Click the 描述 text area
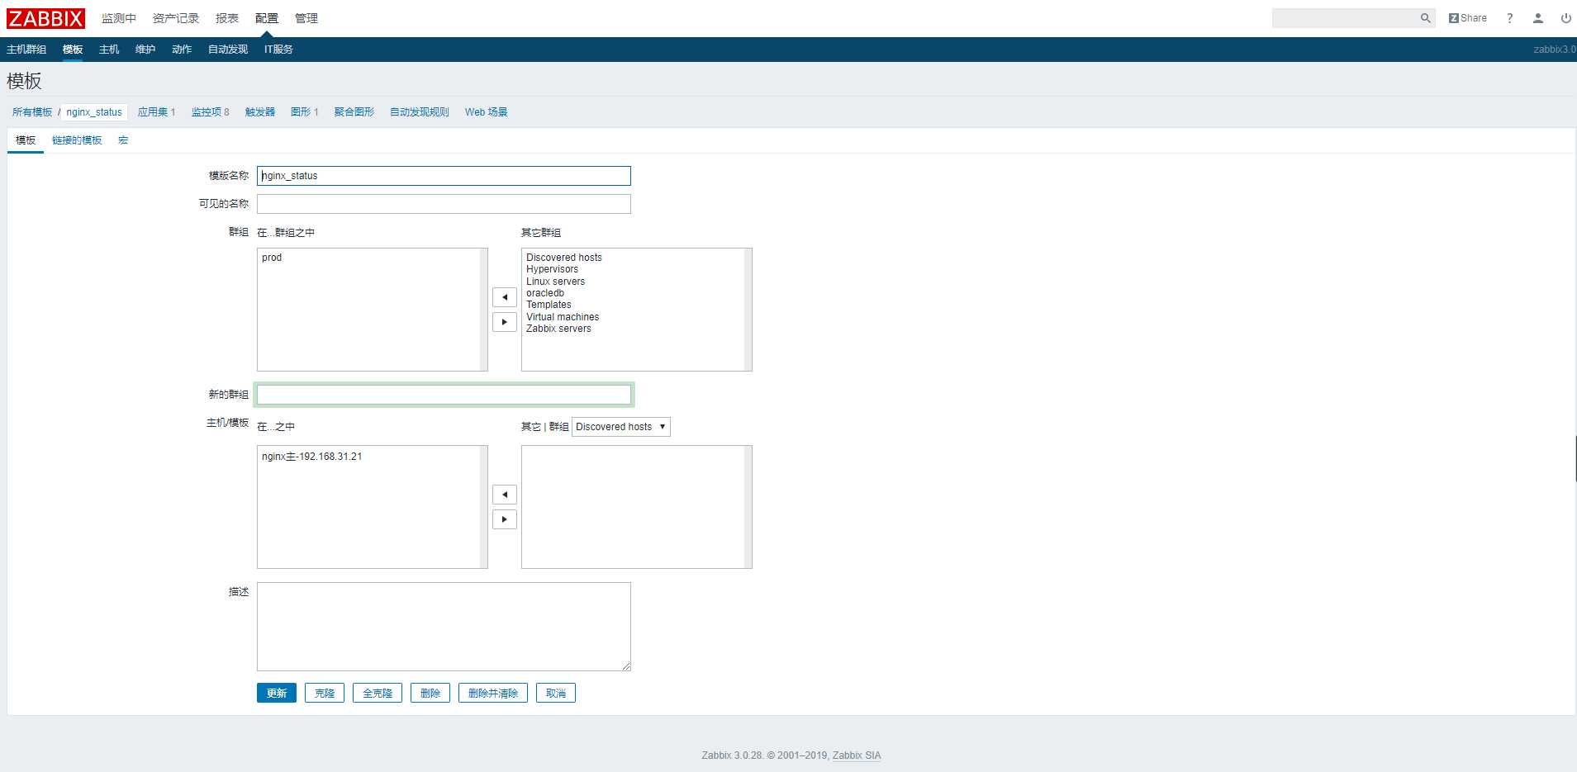 (x=444, y=627)
